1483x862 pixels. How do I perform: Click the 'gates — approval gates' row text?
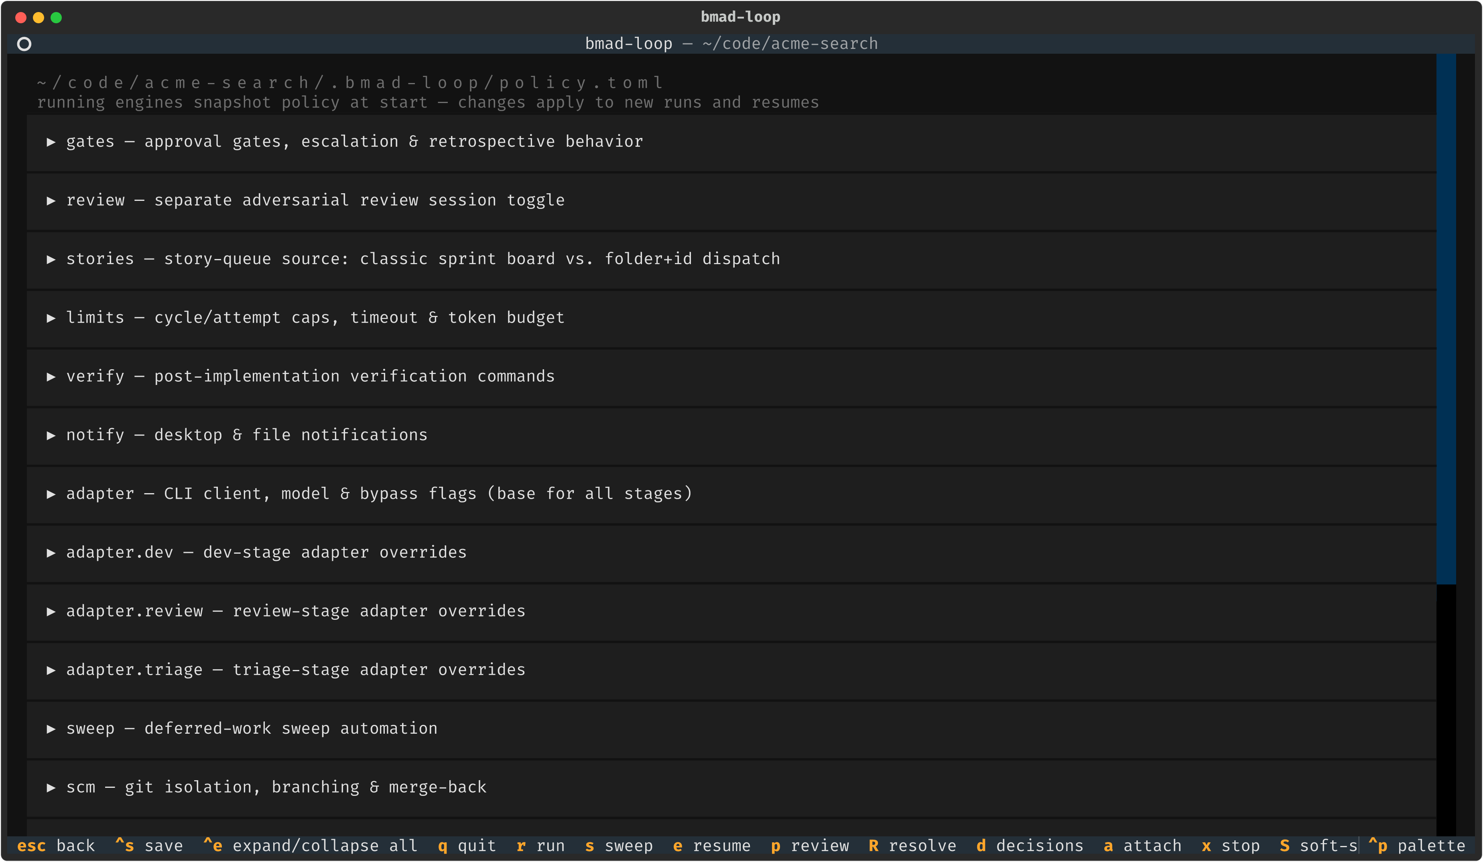click(354, 142)
